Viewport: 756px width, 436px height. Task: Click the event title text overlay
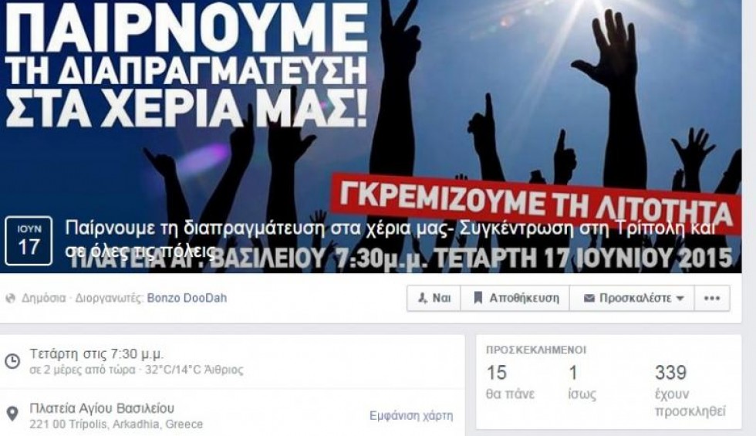pos(390,239)
